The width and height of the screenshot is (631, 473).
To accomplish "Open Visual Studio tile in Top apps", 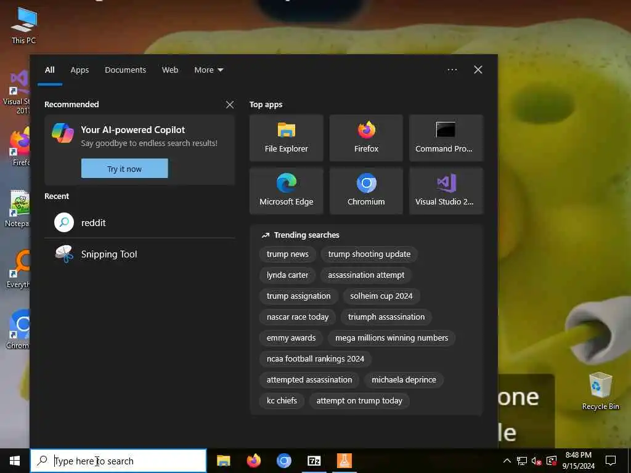I will (x=446, y=191).
